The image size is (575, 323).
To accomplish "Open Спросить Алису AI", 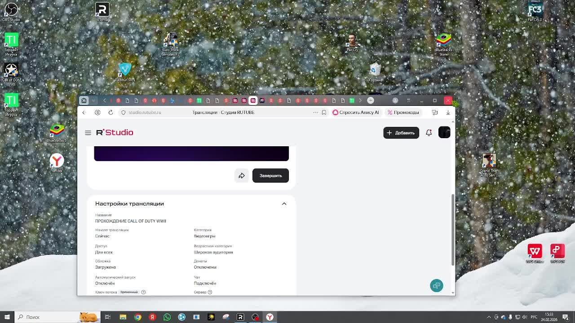I will click(356, 113).
